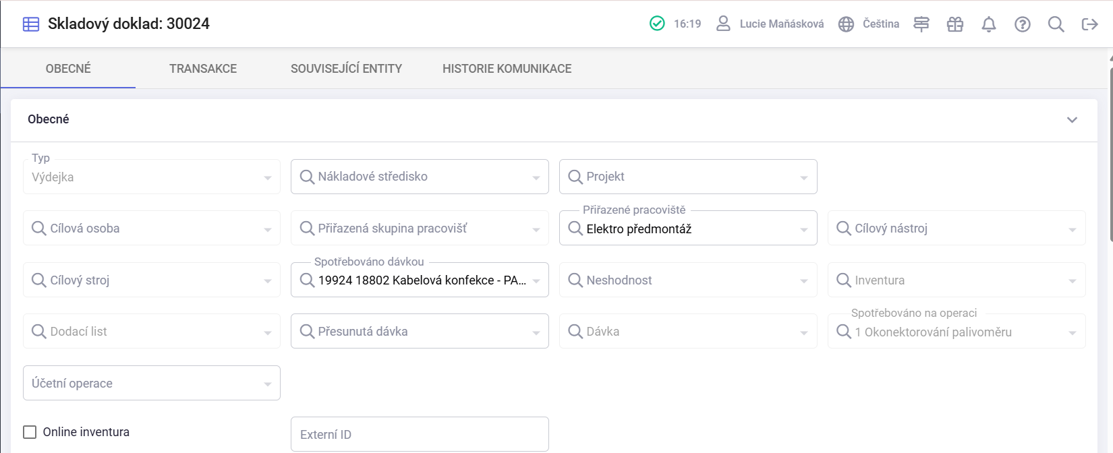Click the logout icon
The image size is (1113, 453).
(x=1090, y=24)
